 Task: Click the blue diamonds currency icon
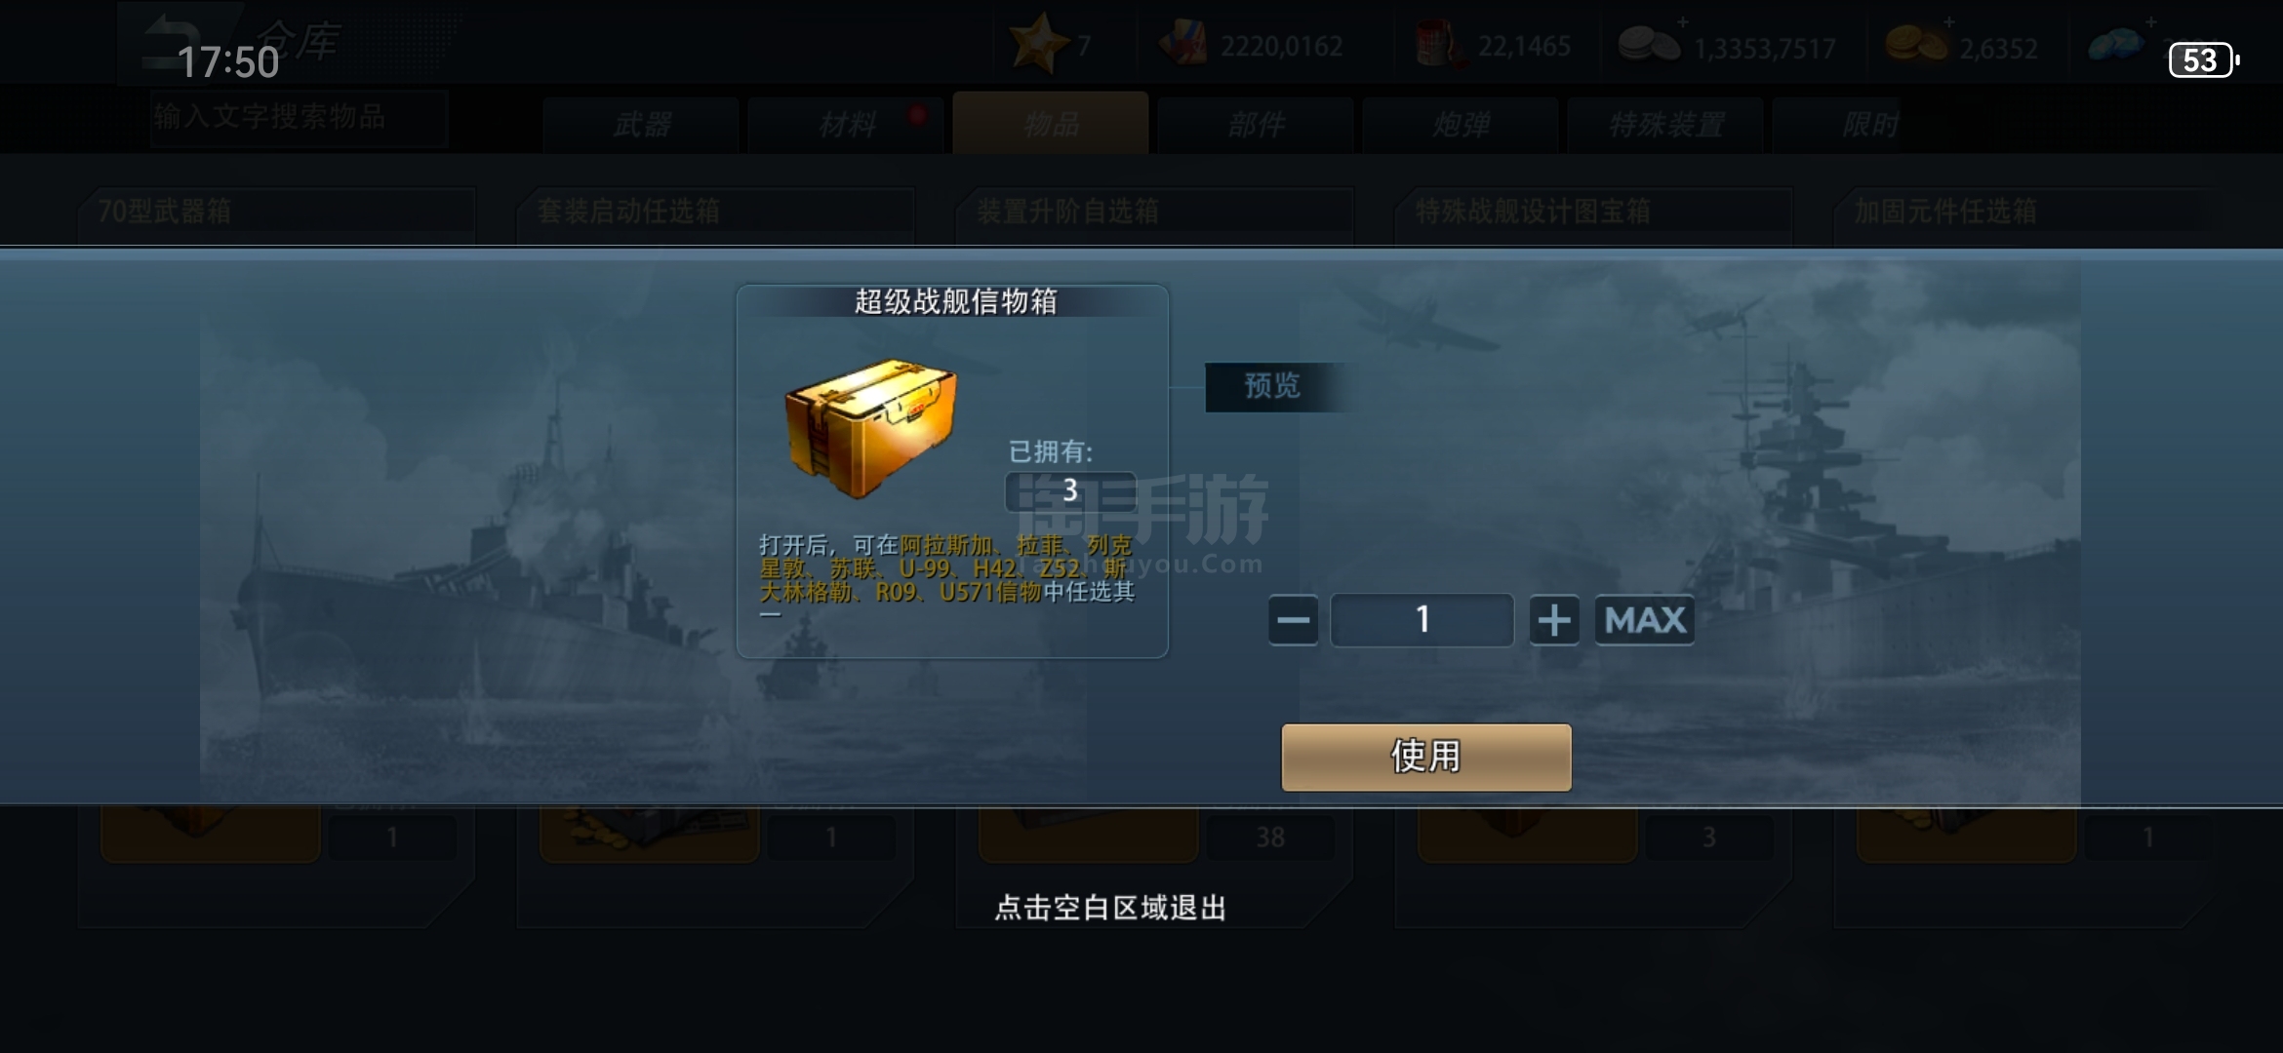(2115, 44)
